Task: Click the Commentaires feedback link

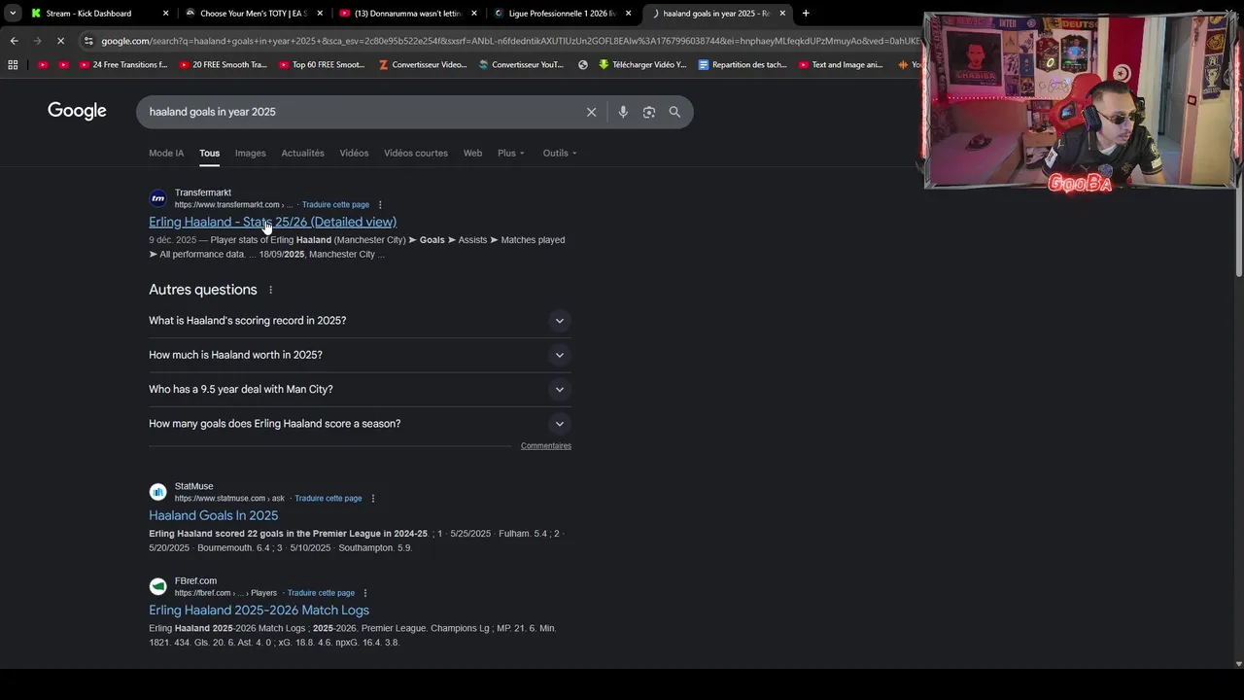Action: coord(546,446)
